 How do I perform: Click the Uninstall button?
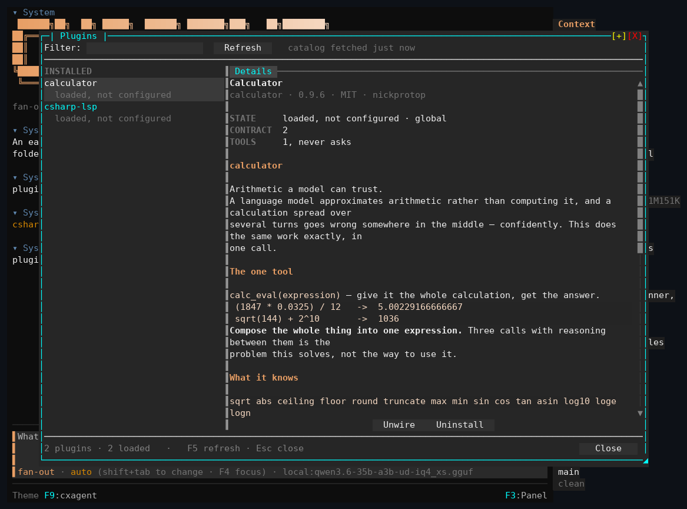tap(460, 425)
